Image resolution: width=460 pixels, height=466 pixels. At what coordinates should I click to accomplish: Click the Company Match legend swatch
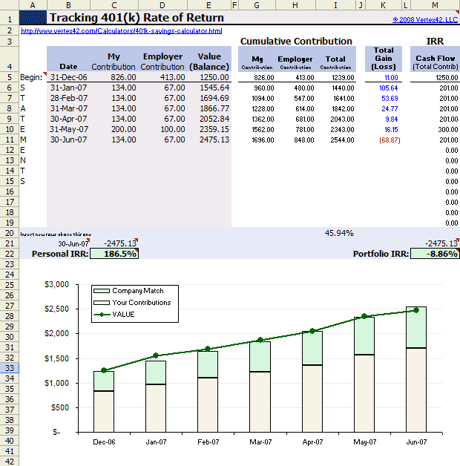point(102,291)
